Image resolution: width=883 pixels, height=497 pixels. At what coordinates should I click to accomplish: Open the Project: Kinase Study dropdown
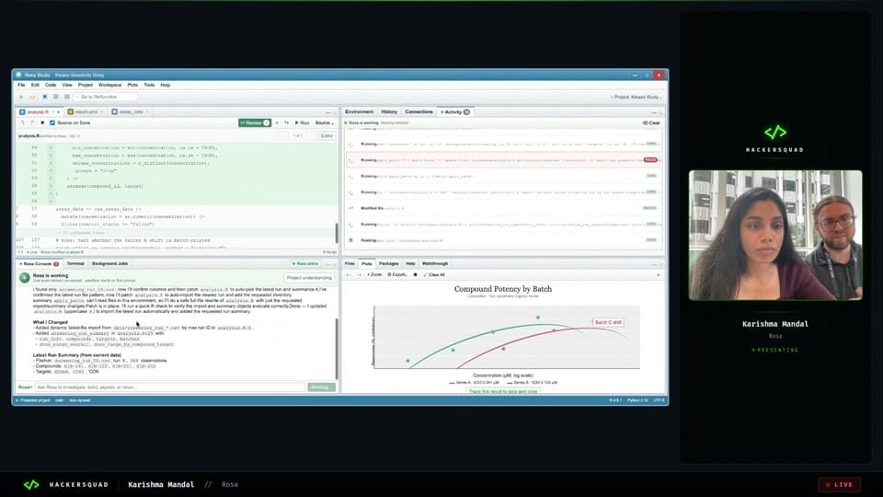636,97
